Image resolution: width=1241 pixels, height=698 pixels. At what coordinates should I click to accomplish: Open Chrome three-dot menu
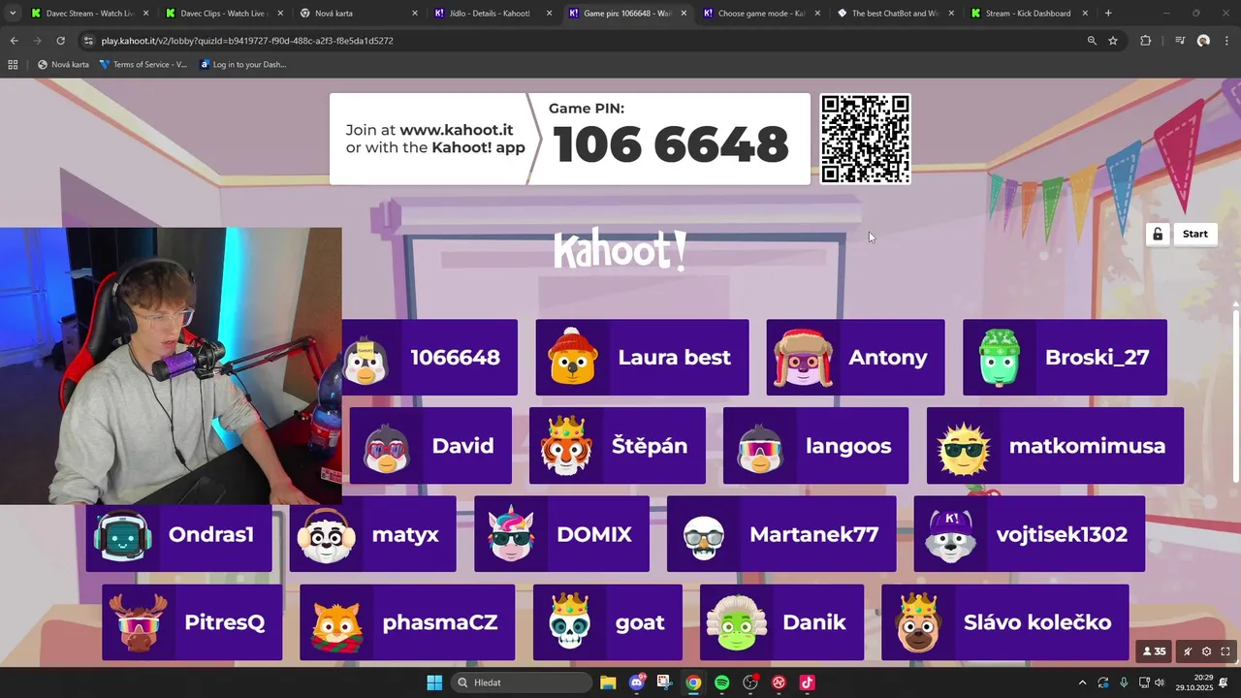coord(1226,41)
